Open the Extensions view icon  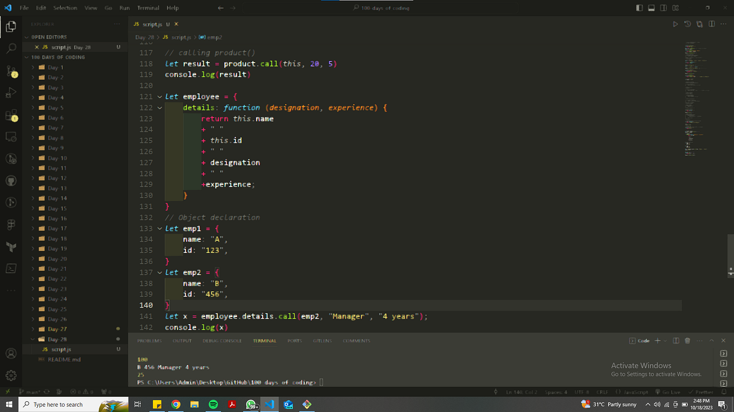pyautogui.click(x=11, y=115)
